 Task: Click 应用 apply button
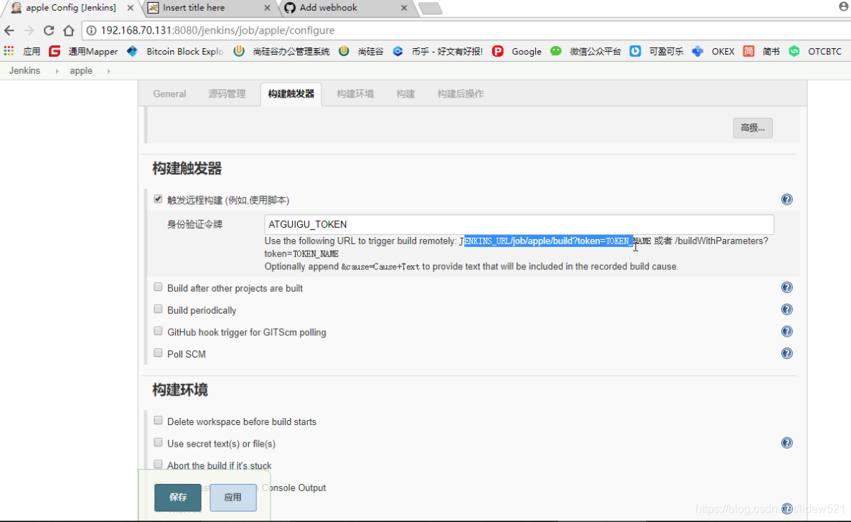(232, 497)
